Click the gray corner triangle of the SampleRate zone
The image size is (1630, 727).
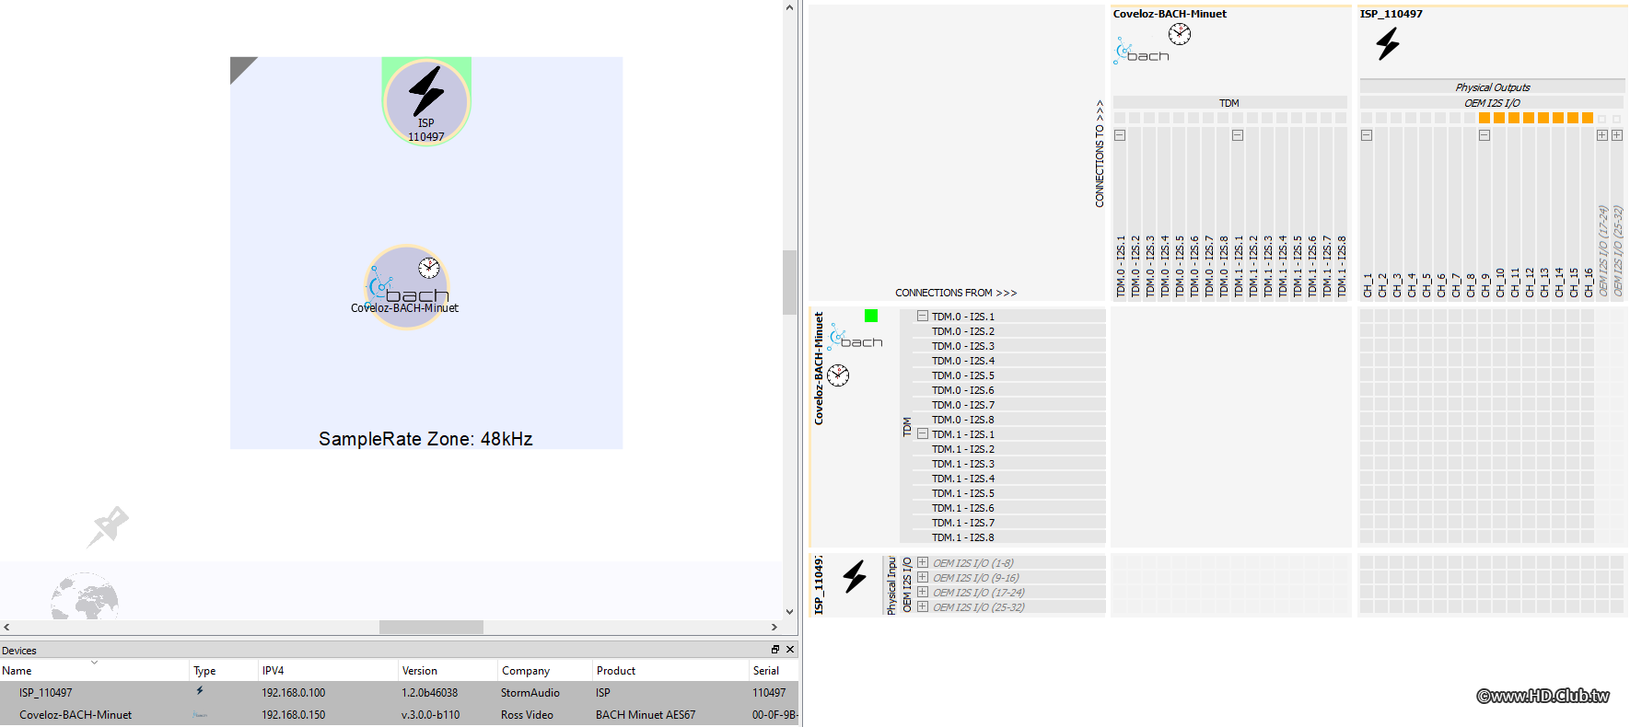pos(240,67)
